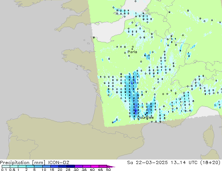The height and width of the screenshot is (171, 222).
Task: Click the legend value '50'
Action: click(x=108, y=170)
